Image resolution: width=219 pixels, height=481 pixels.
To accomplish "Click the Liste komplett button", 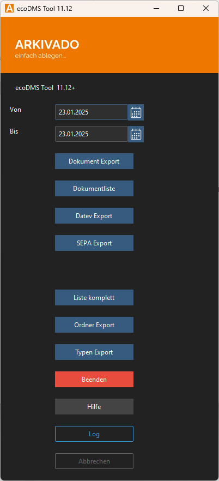I will point(94,298).
